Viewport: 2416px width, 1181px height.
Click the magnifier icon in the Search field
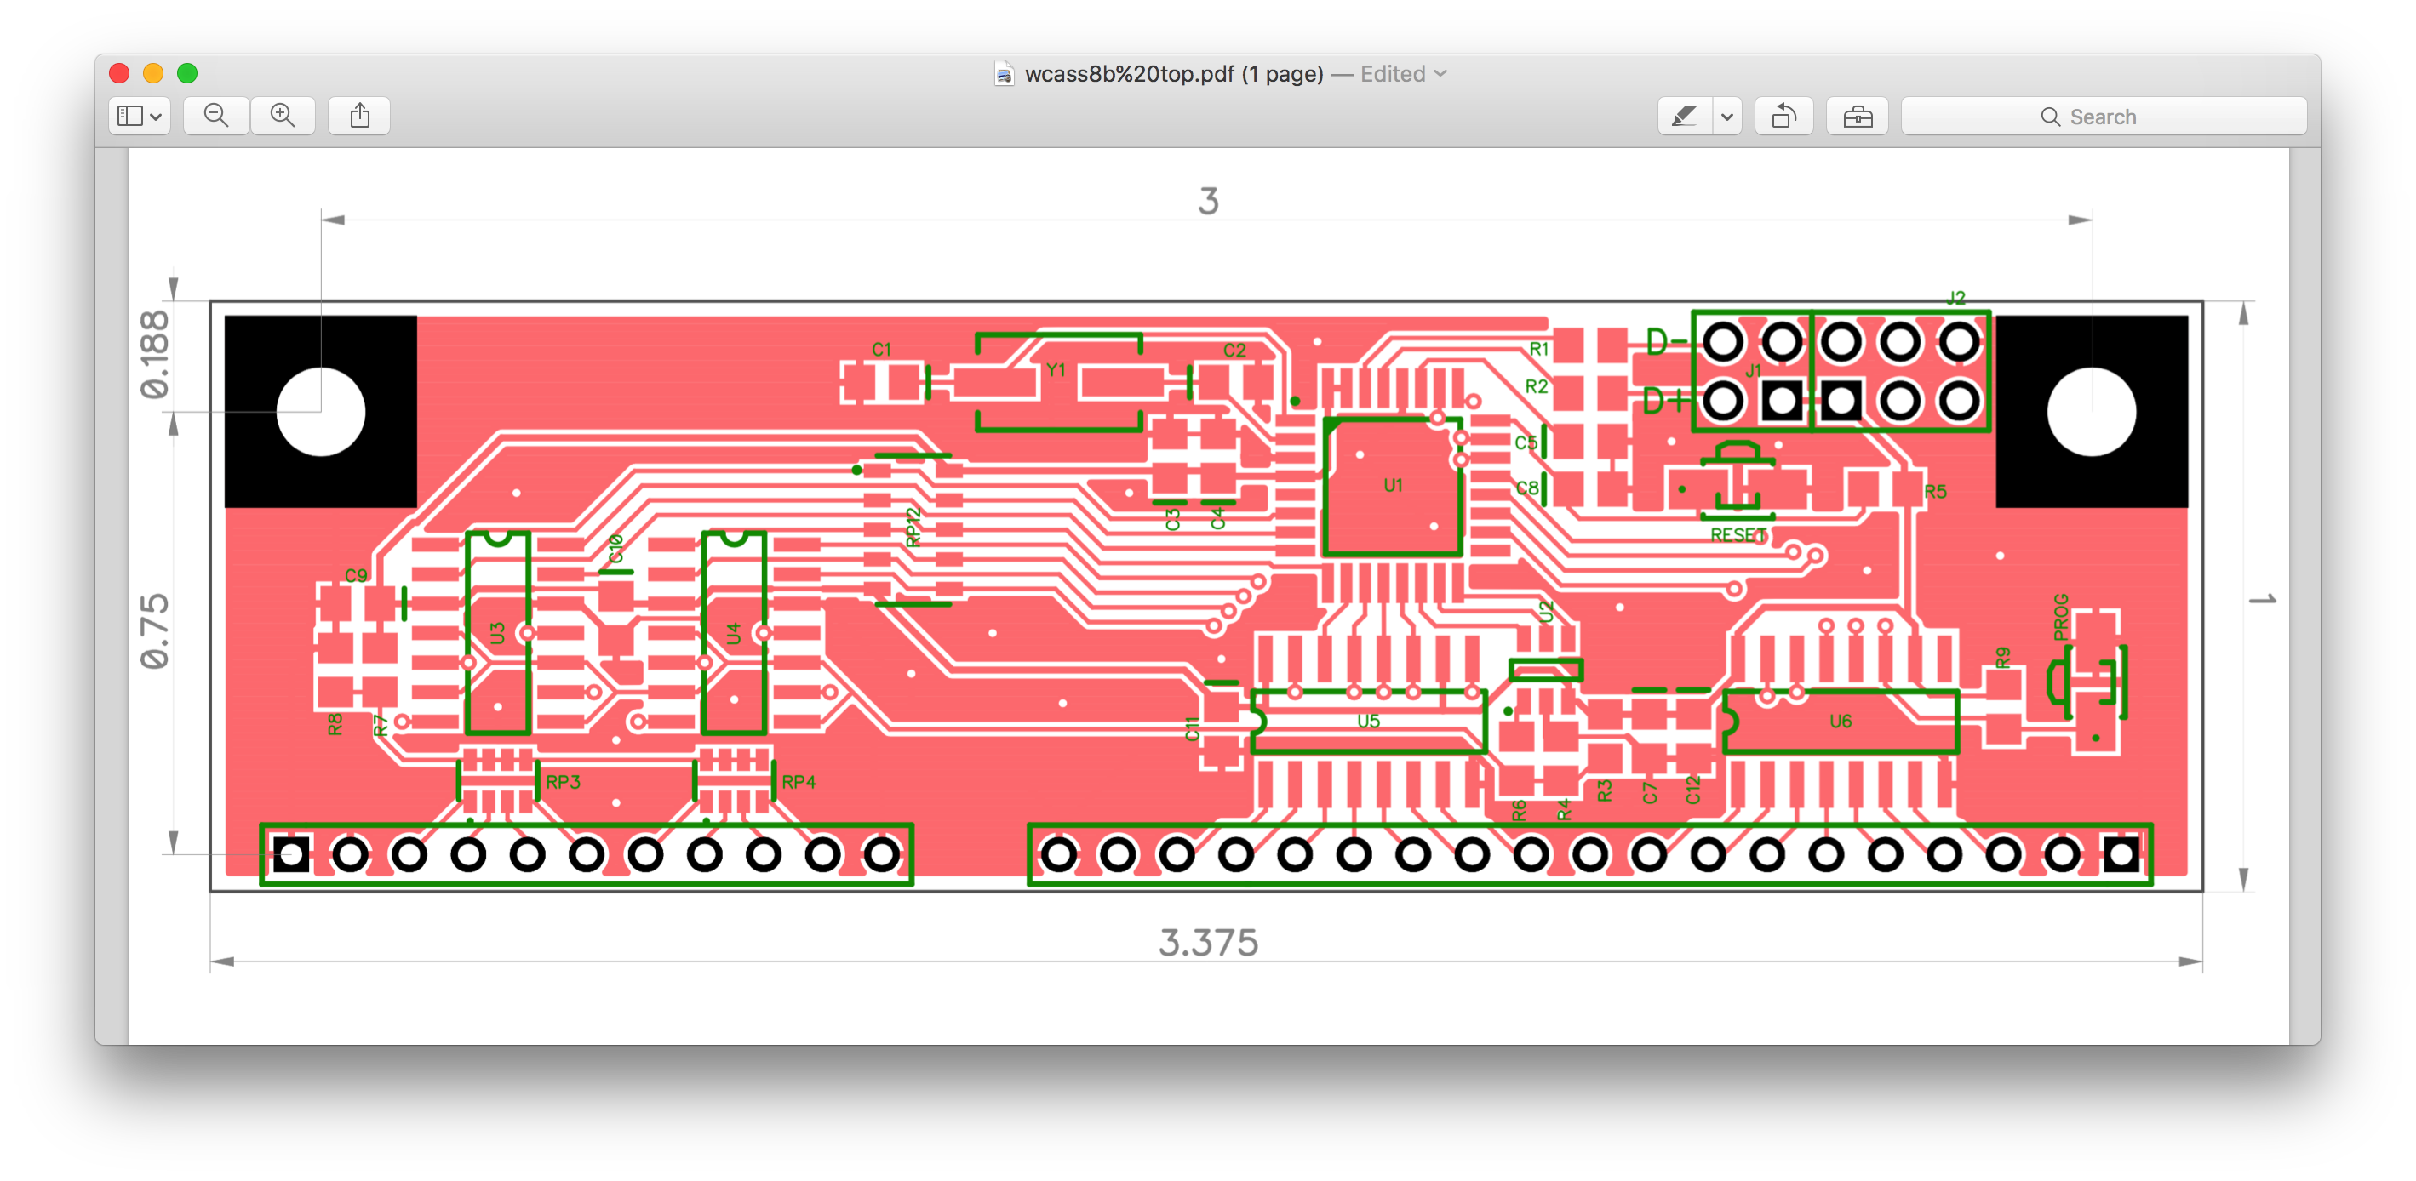pos(2050,117)
